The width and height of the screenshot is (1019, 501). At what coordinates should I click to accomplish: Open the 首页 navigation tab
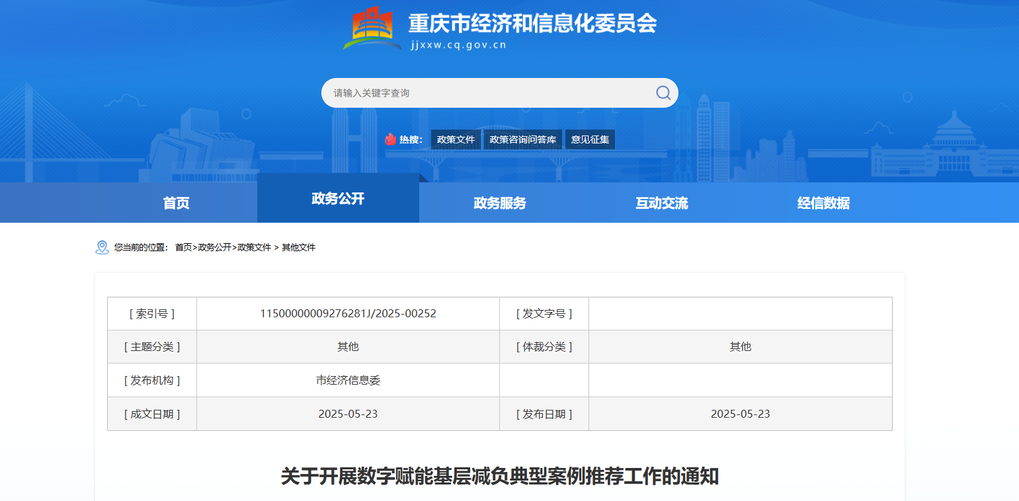point(176,203)
